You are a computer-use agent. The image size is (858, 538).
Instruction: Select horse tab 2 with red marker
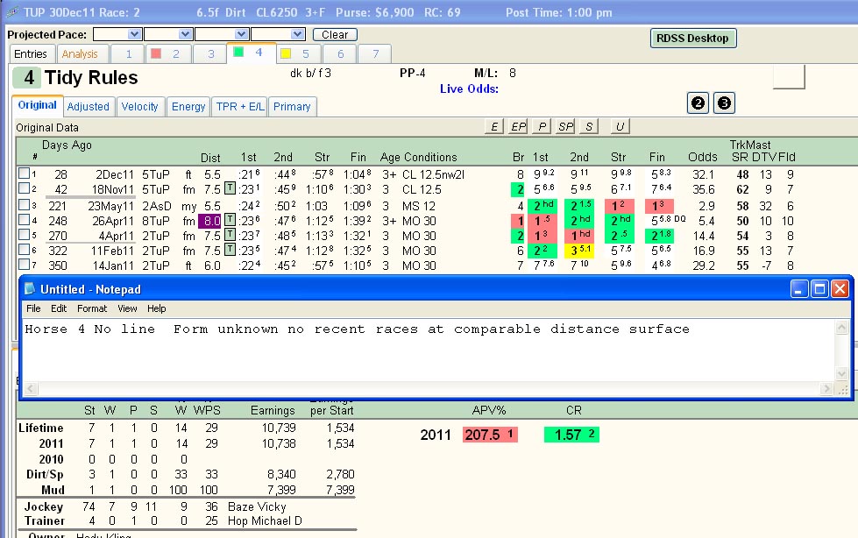coord(168,53)
